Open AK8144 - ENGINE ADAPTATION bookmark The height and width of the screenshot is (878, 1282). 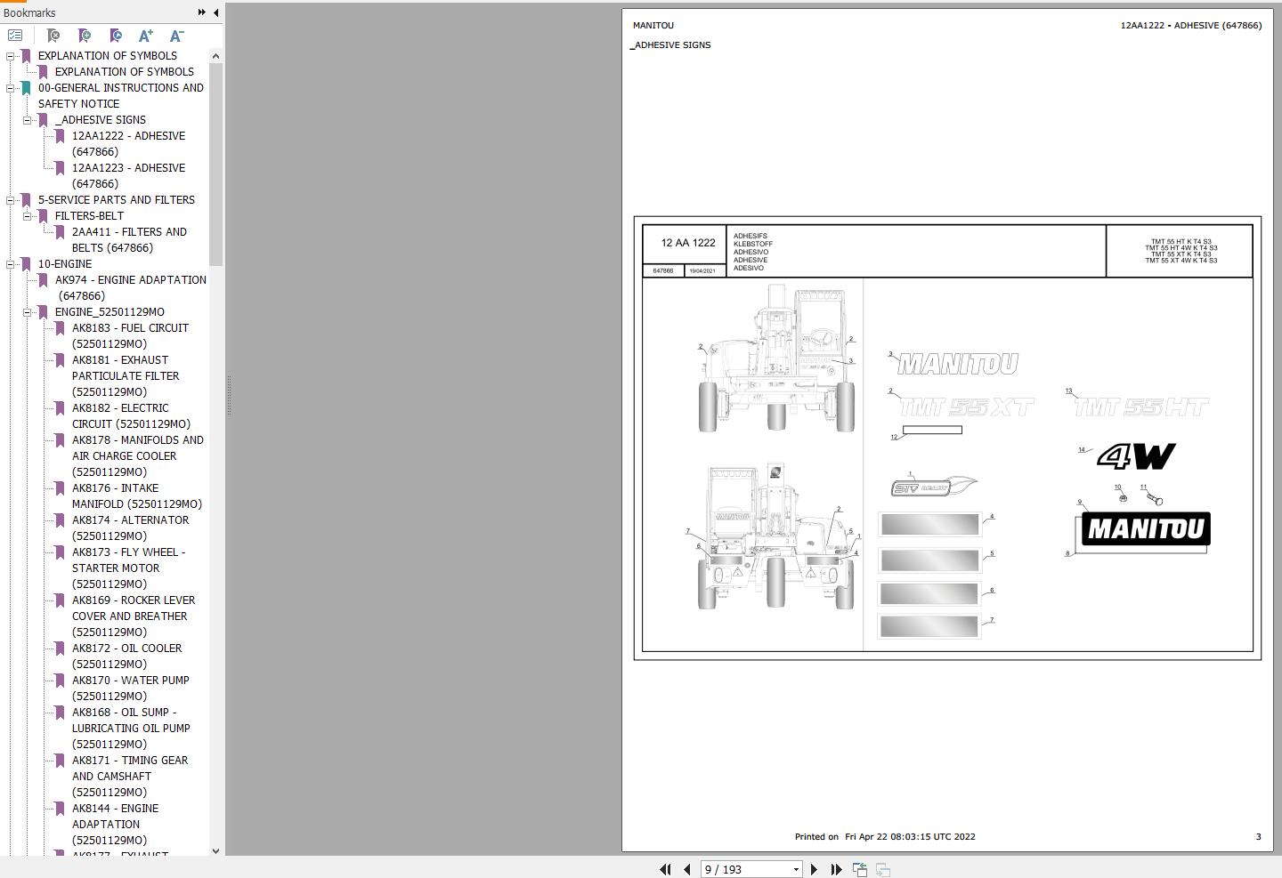115,825
